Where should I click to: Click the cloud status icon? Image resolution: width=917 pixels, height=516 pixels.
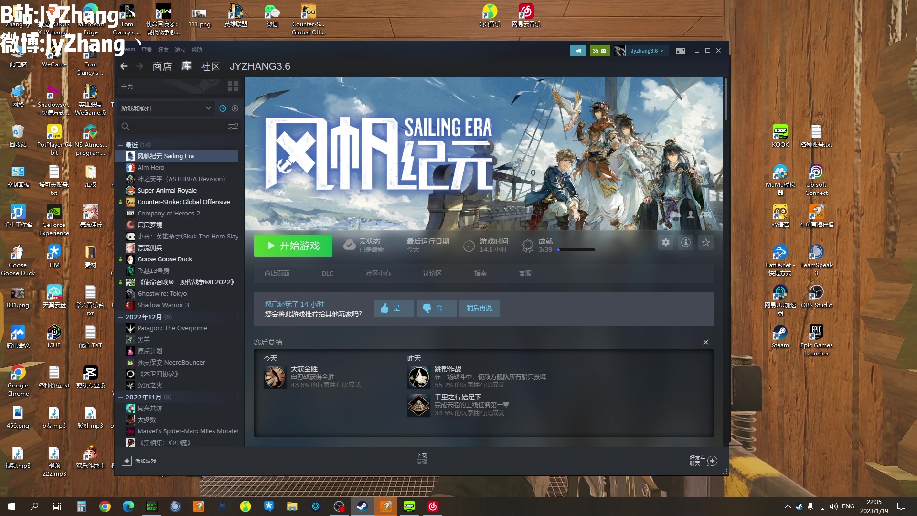click(350, 245)
